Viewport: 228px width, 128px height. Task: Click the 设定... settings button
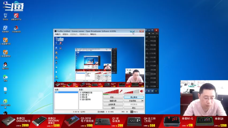pyautogui.click(x=113, y=97)
